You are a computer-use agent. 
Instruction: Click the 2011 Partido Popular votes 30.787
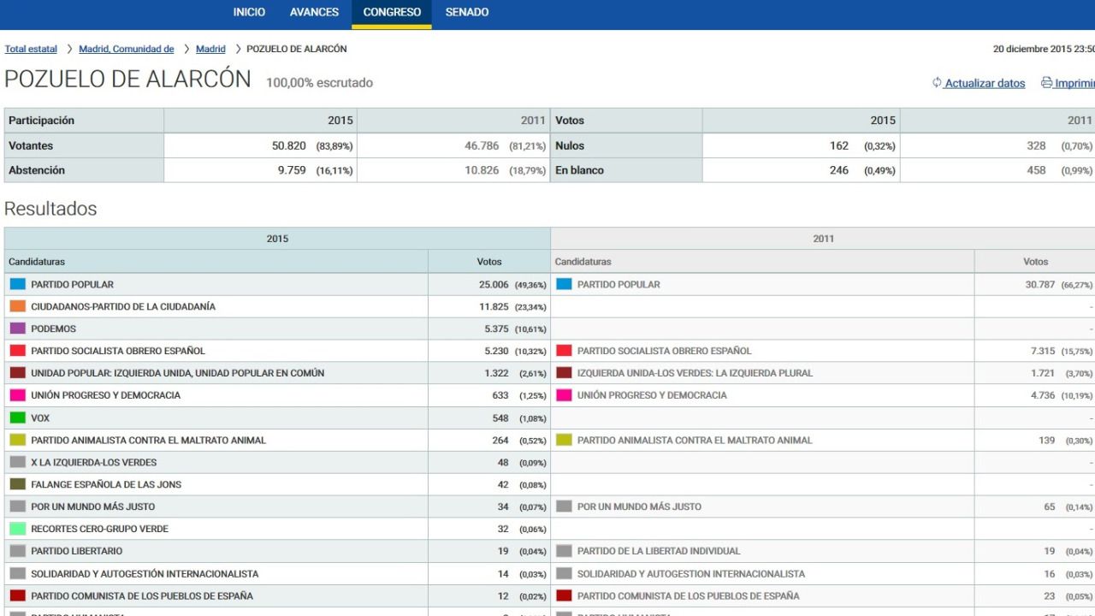coord(1040,285)
